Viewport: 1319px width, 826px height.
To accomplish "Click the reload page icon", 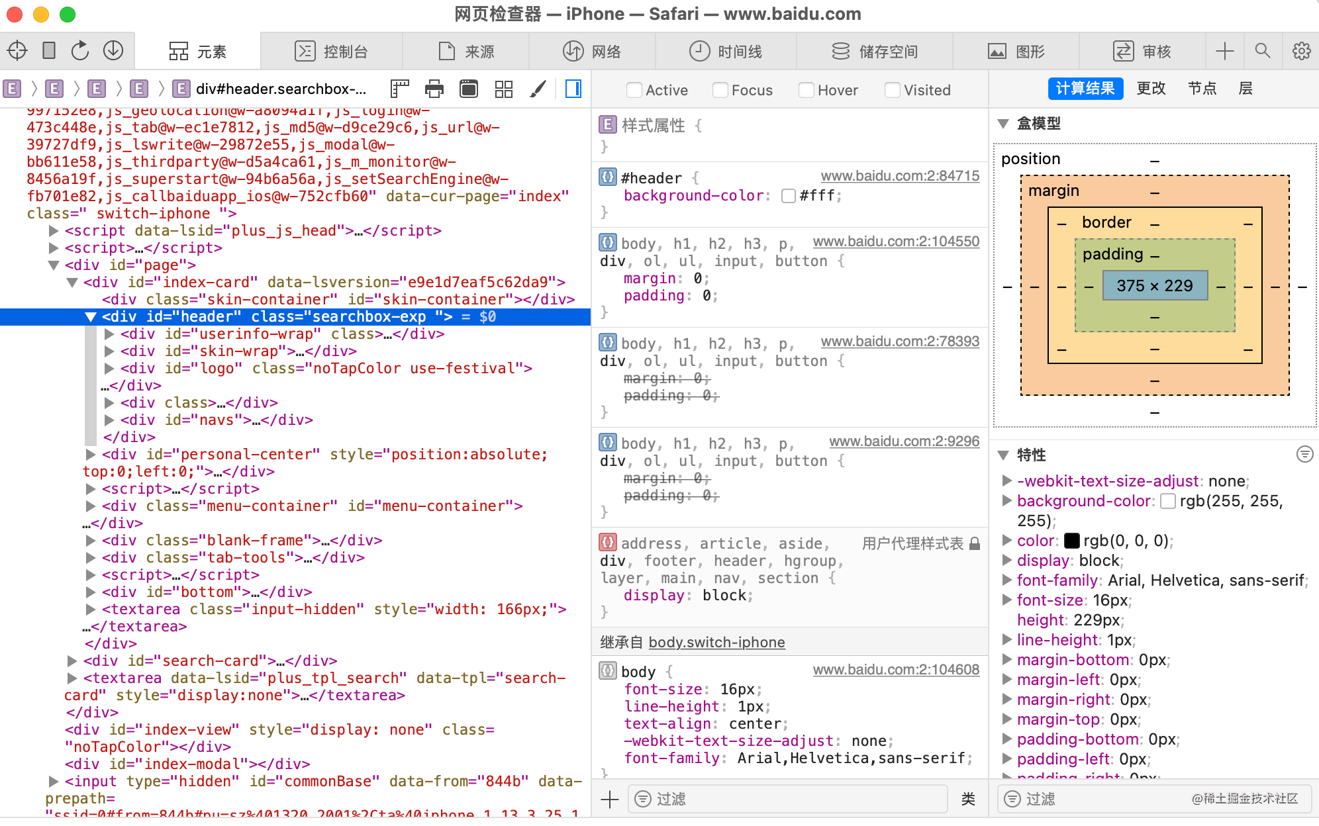I will pyautogui.click(x=80, y=51).
